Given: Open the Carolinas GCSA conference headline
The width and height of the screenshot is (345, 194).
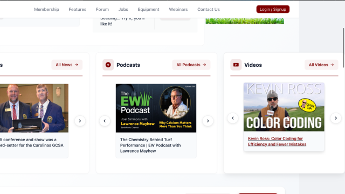Looking at the screenshot, I should (32, 142).
